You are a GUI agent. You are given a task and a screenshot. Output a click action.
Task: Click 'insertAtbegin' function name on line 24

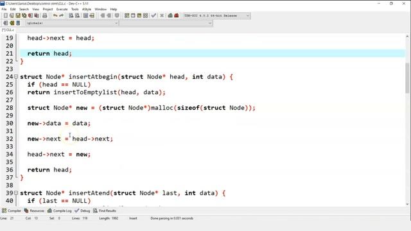coord(92,77)
